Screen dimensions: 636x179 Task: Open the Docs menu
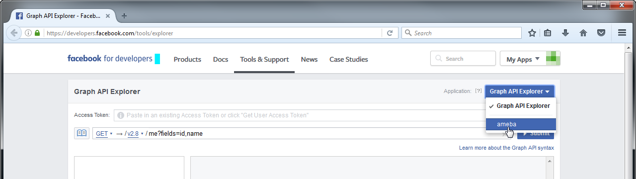pyautogui.click(x=221, y=59)
